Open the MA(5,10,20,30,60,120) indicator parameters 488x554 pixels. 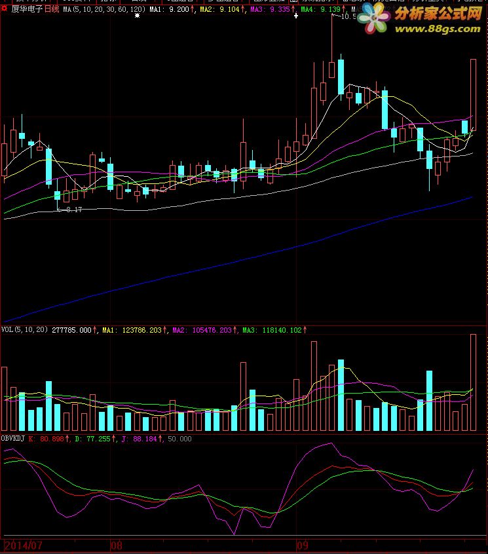[x=104, y=9]
